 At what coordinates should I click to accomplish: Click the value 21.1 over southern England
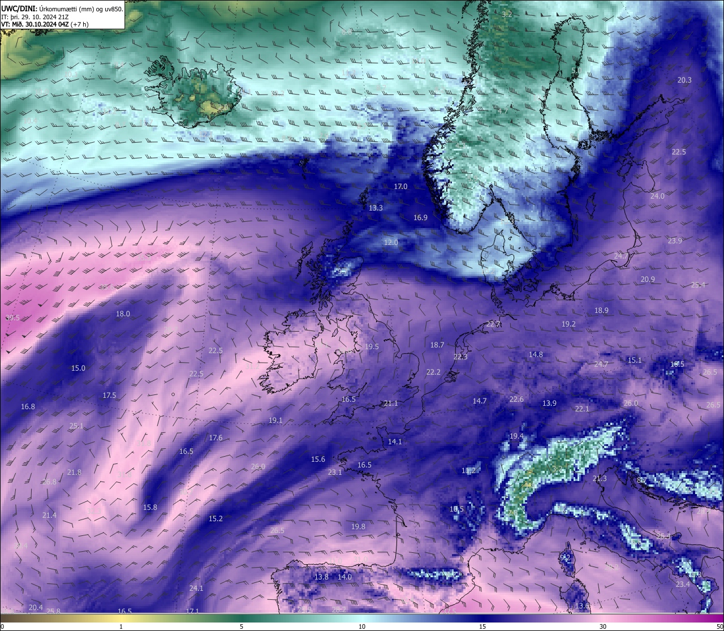pos(391,403)
